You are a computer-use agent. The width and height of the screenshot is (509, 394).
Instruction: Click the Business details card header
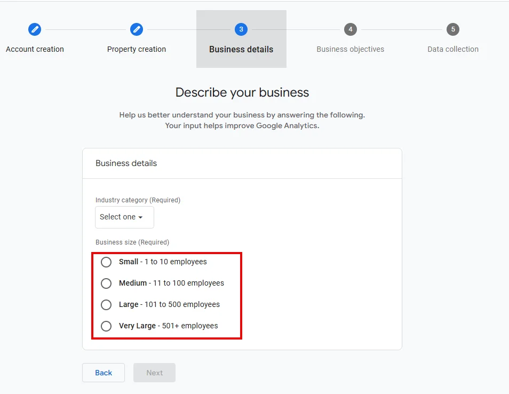click(x=126, y=163)
